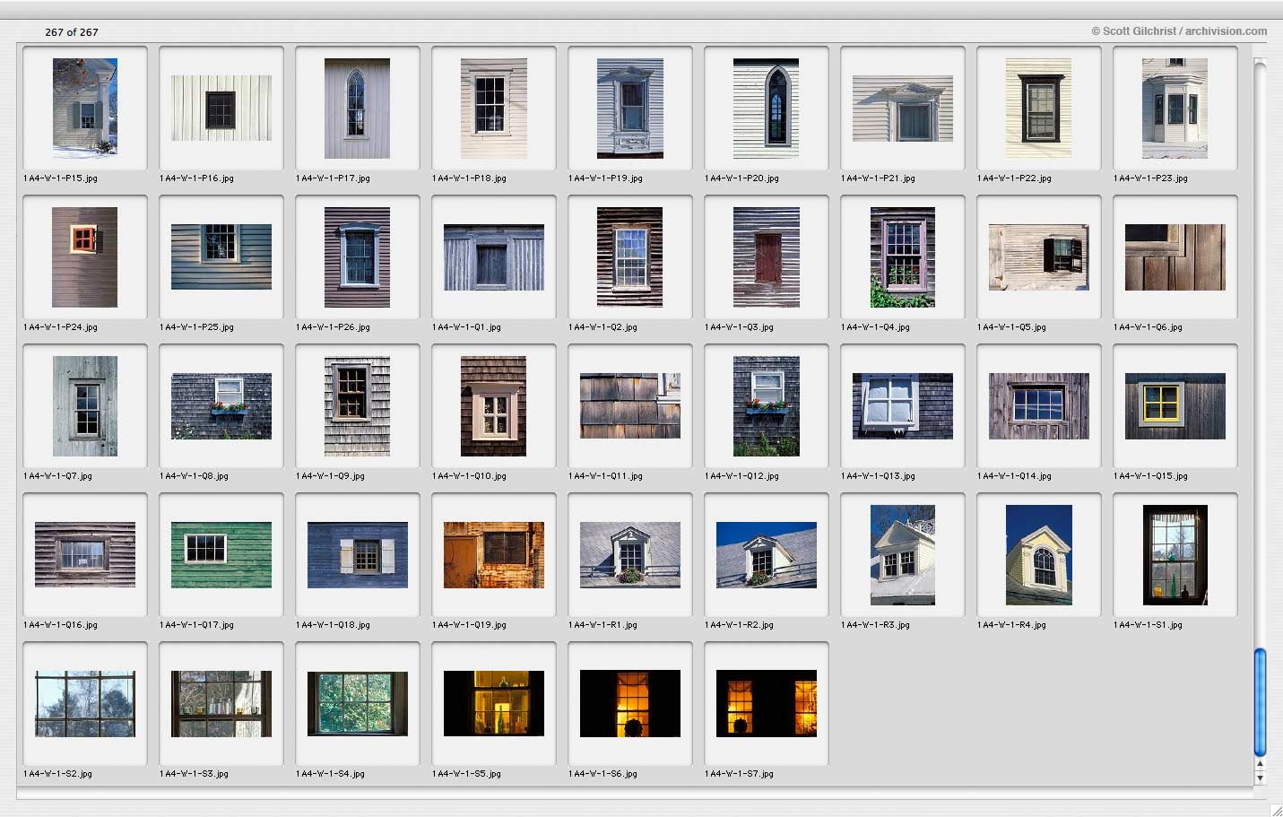Screen dimensions: 1283x817
Task: Open thumbnail 1A4-W-1-Q2.jpg
Action: (x=630, y=256)
